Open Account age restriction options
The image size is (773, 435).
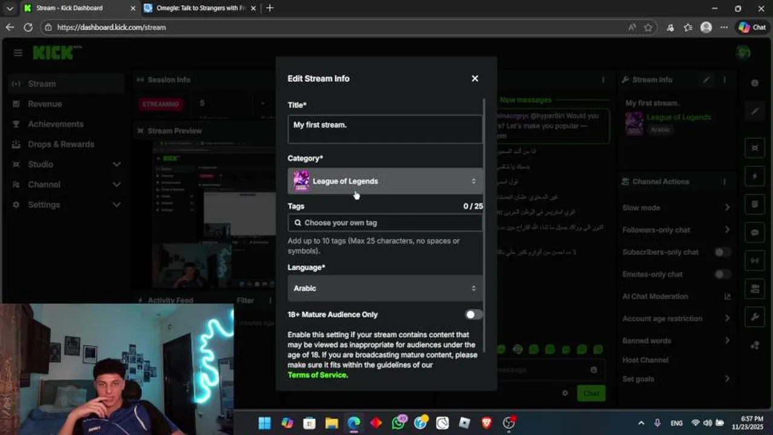pos(676,318)
